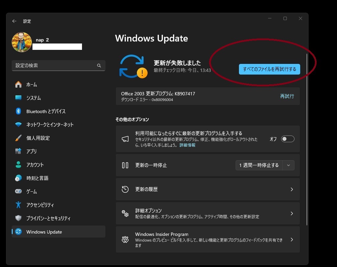Click the アプリ icon in sidebar
This screenshot has height=267, width=337.
[x=18, y=151]
